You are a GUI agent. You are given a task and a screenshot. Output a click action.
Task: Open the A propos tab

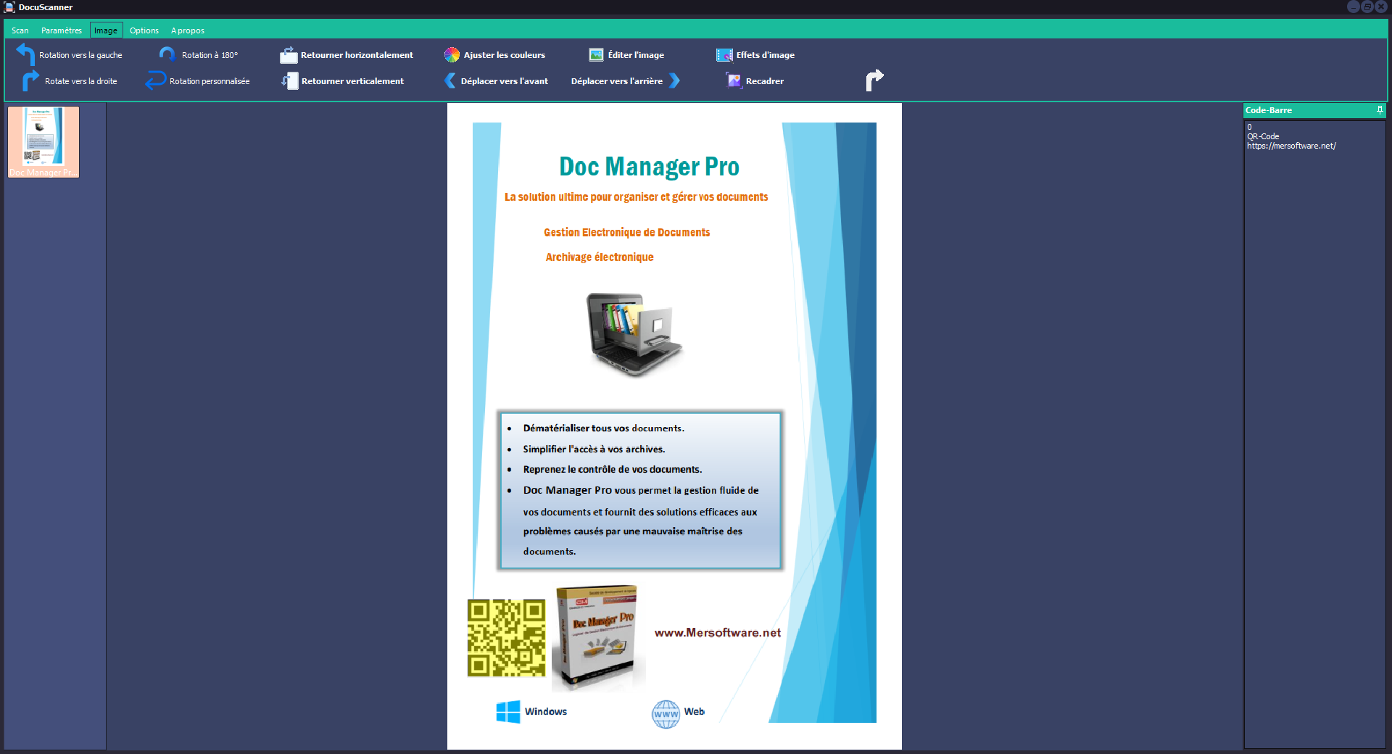(188, 30)
